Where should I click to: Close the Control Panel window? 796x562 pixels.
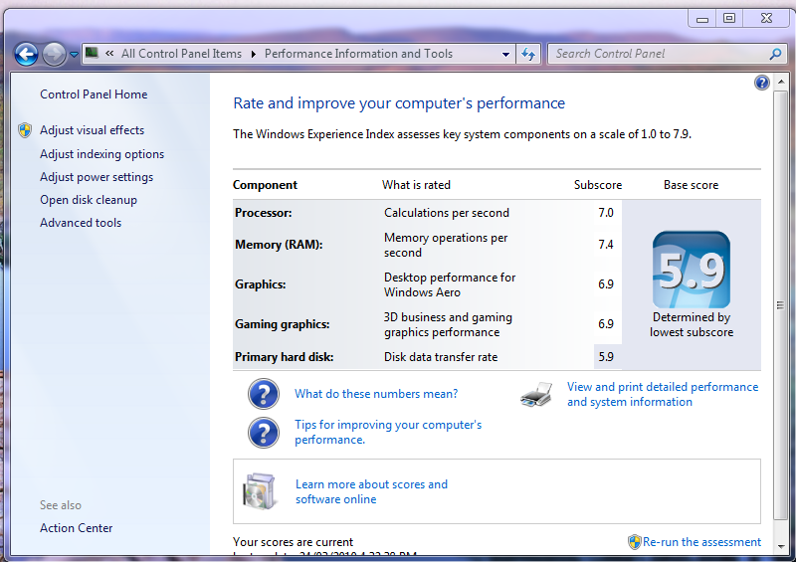pyautogui.click(x=766, y=18)
